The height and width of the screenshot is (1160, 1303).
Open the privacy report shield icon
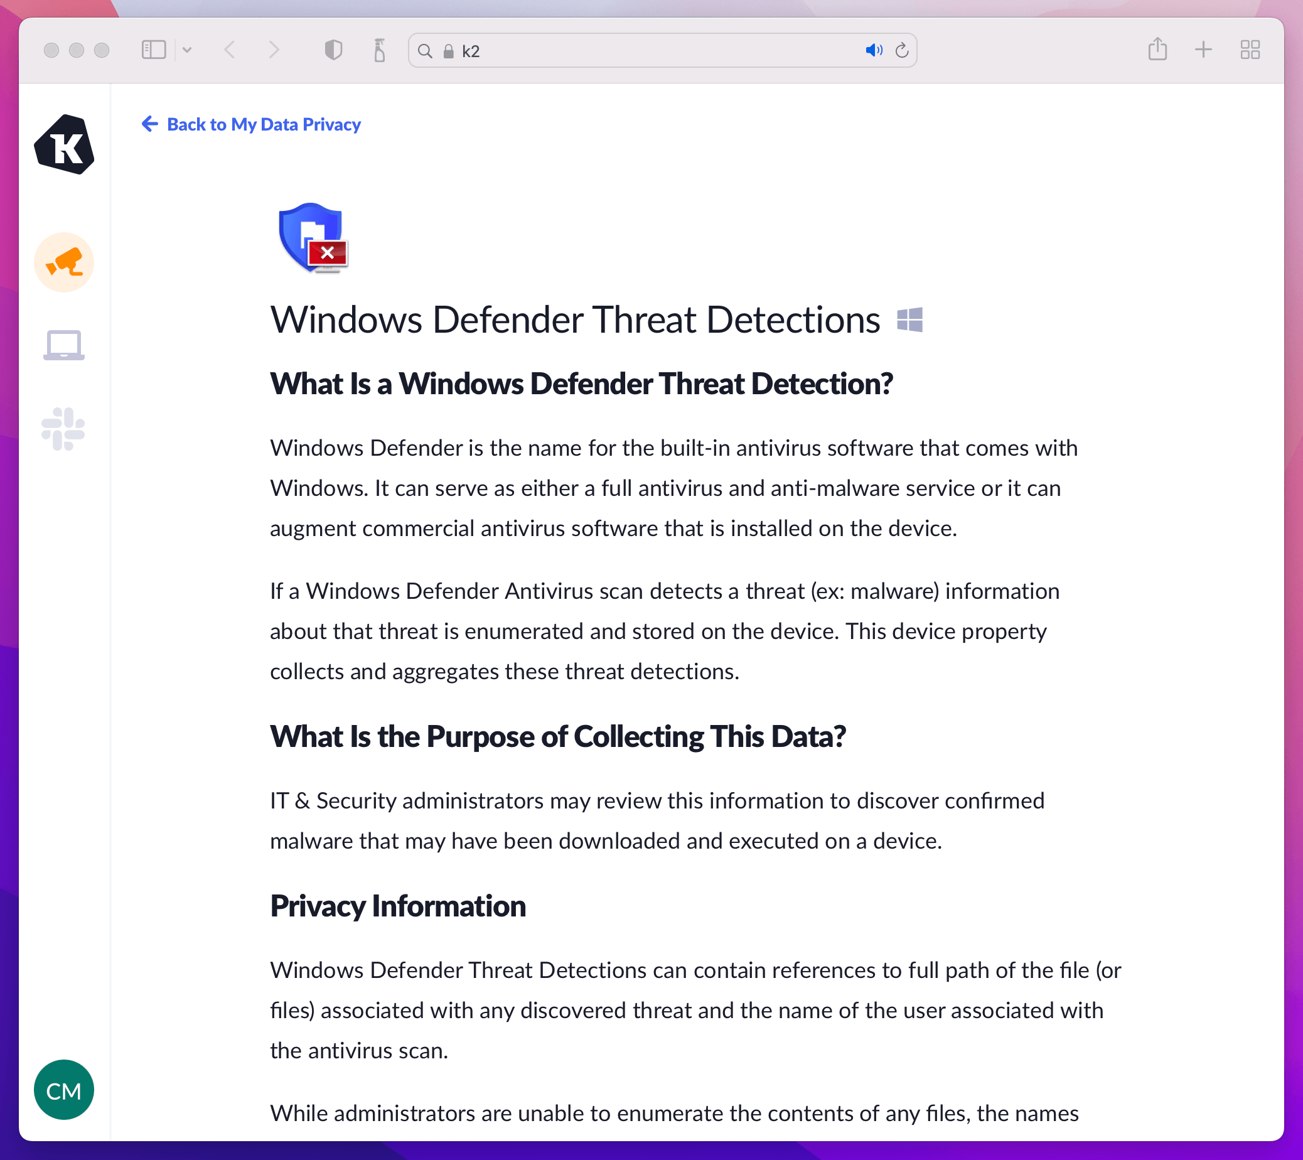tap(333, 50)
